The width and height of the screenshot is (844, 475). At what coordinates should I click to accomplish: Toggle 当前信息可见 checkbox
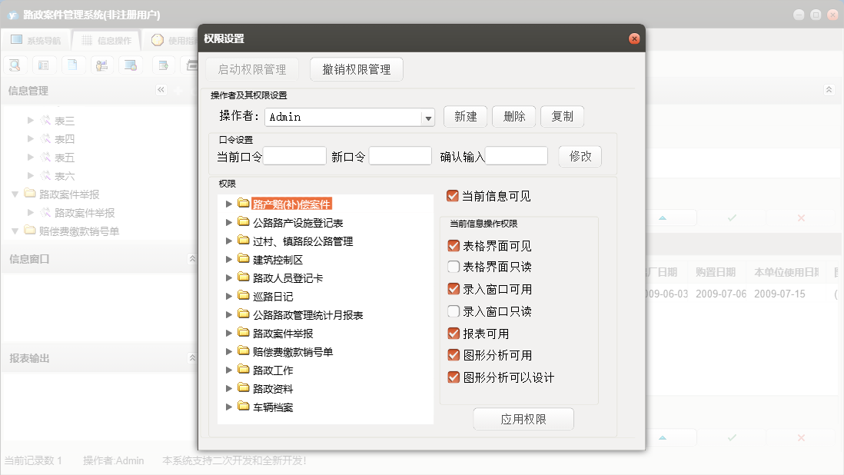tap(453, 196)
